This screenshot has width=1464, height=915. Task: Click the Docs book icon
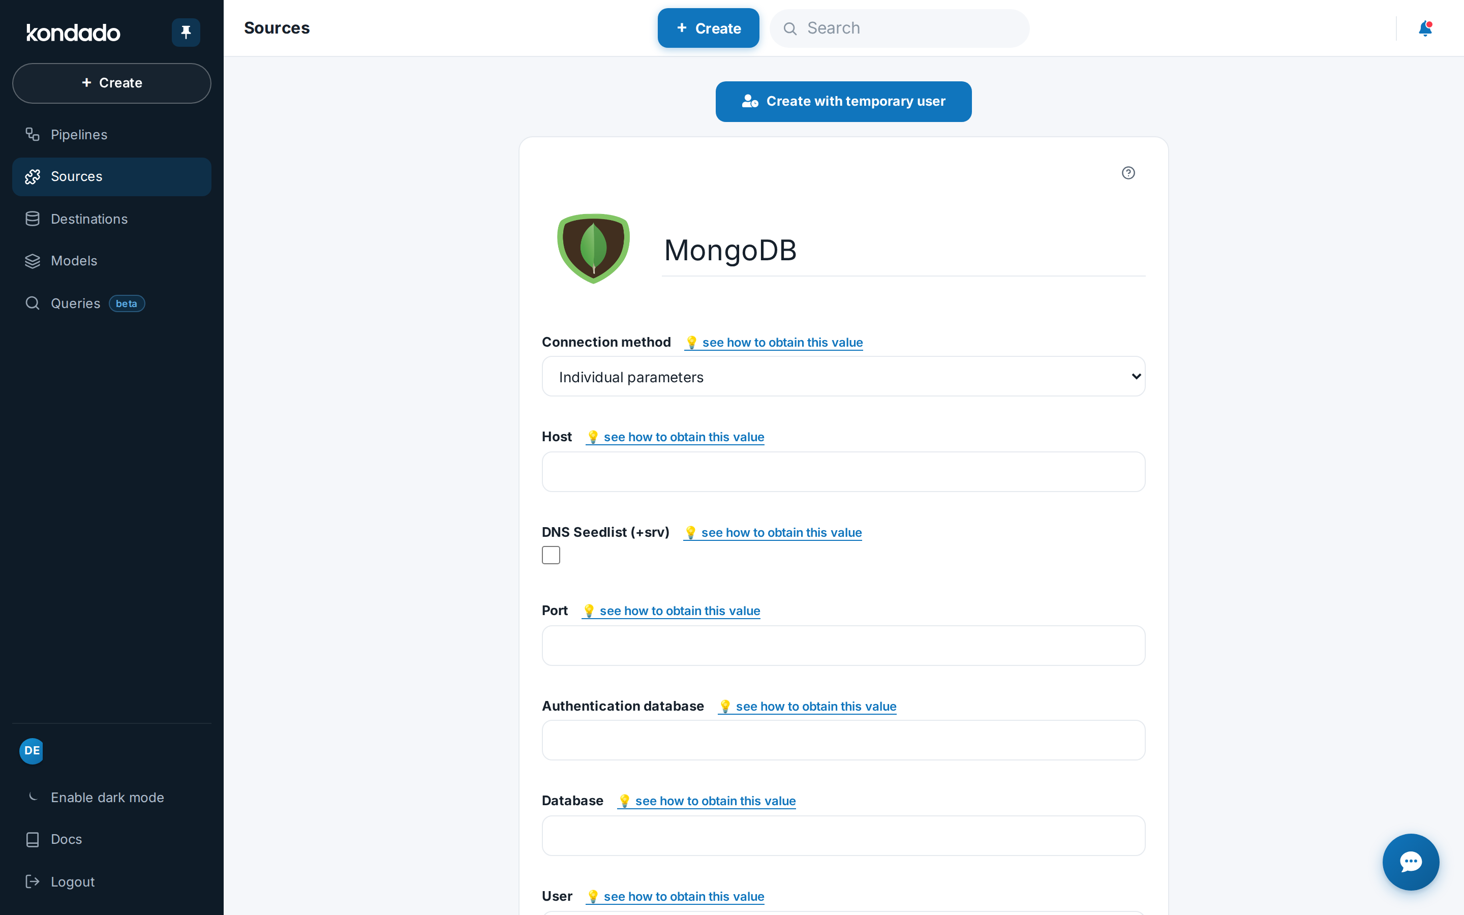33,839
